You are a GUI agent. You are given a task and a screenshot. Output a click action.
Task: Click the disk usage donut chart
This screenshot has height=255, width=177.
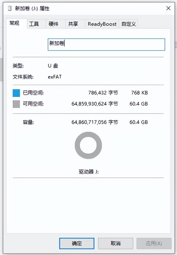[88, 145]
